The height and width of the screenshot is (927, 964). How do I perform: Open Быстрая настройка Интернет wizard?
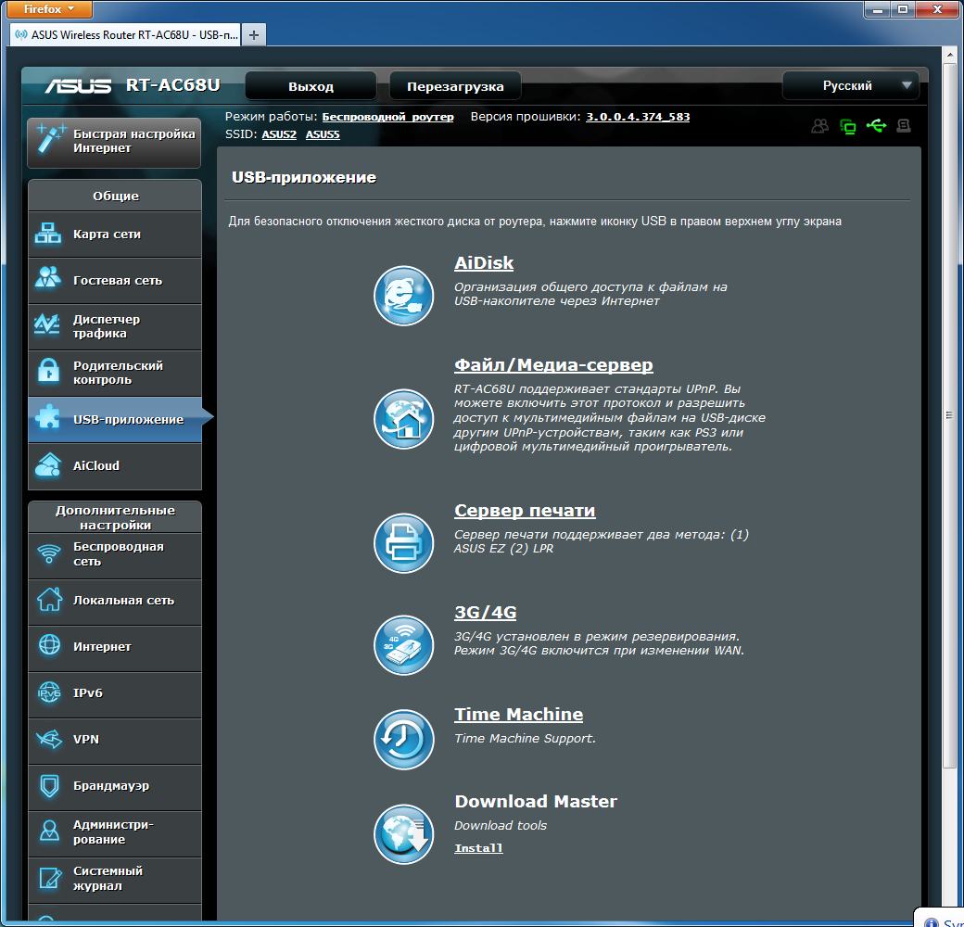(x=114, y=143)
